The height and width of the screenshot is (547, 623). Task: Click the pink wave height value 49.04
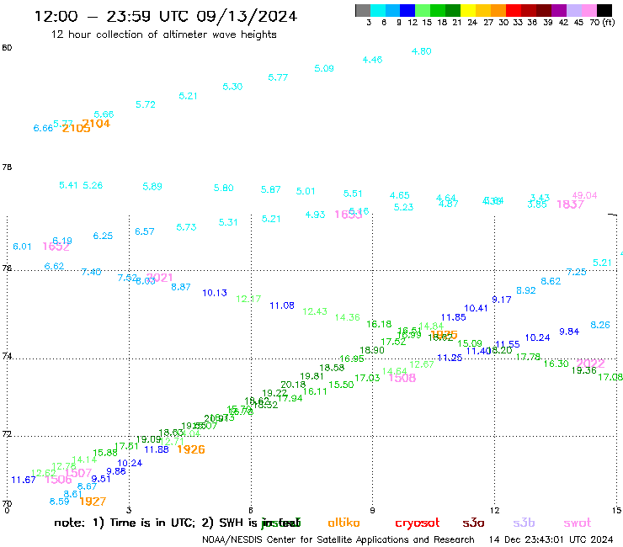click(x=584, y=195)
